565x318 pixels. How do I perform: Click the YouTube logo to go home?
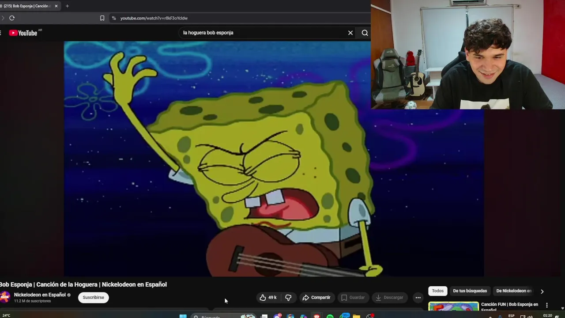(23, 33)
